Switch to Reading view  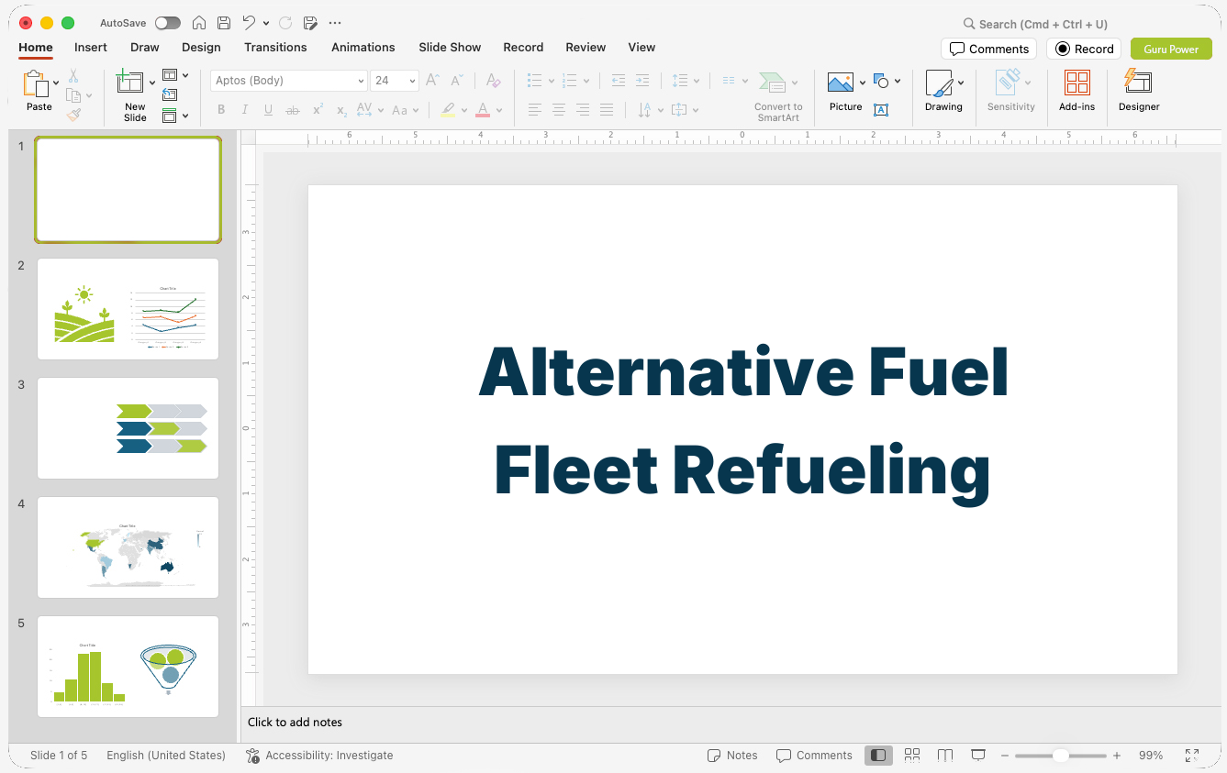[x=945, y=755]
